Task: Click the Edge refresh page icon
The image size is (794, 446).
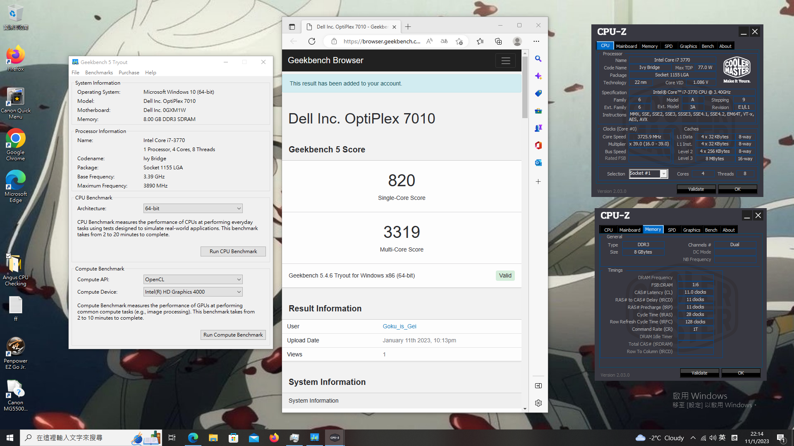Action: 312,41
